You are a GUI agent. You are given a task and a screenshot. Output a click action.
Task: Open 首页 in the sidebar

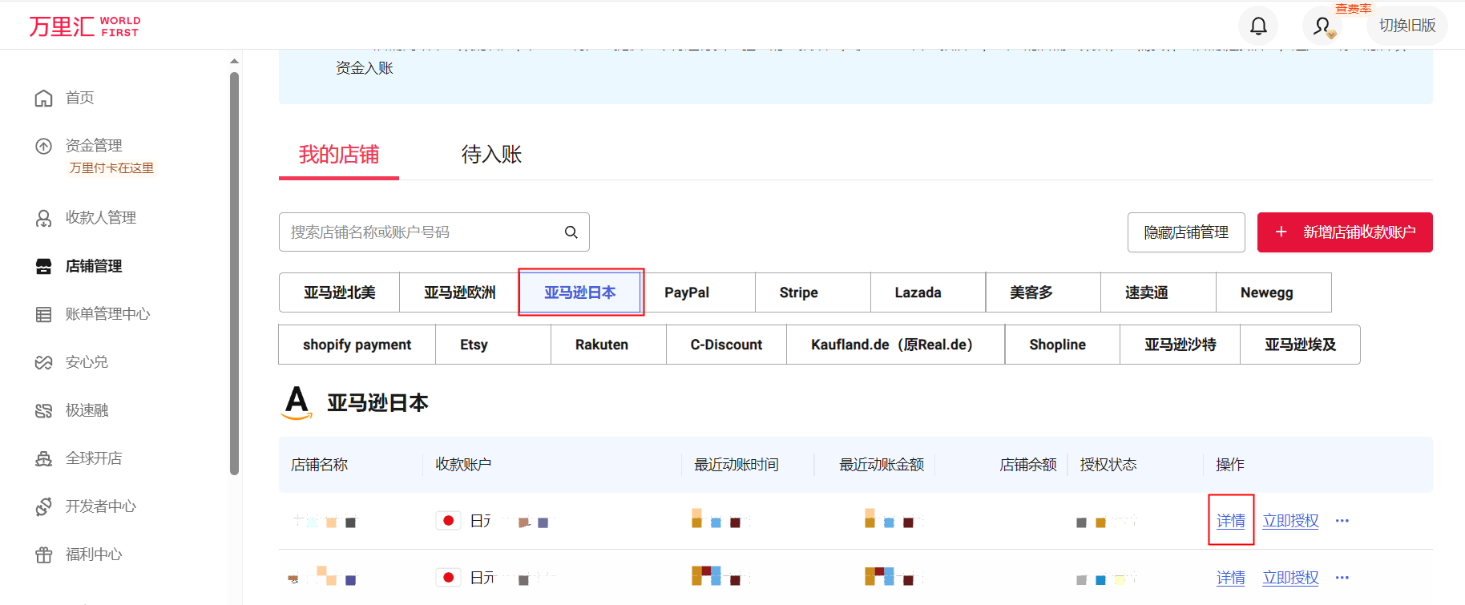coord(80,98)
